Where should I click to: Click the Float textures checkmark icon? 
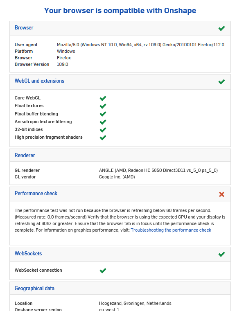[103, 106]
